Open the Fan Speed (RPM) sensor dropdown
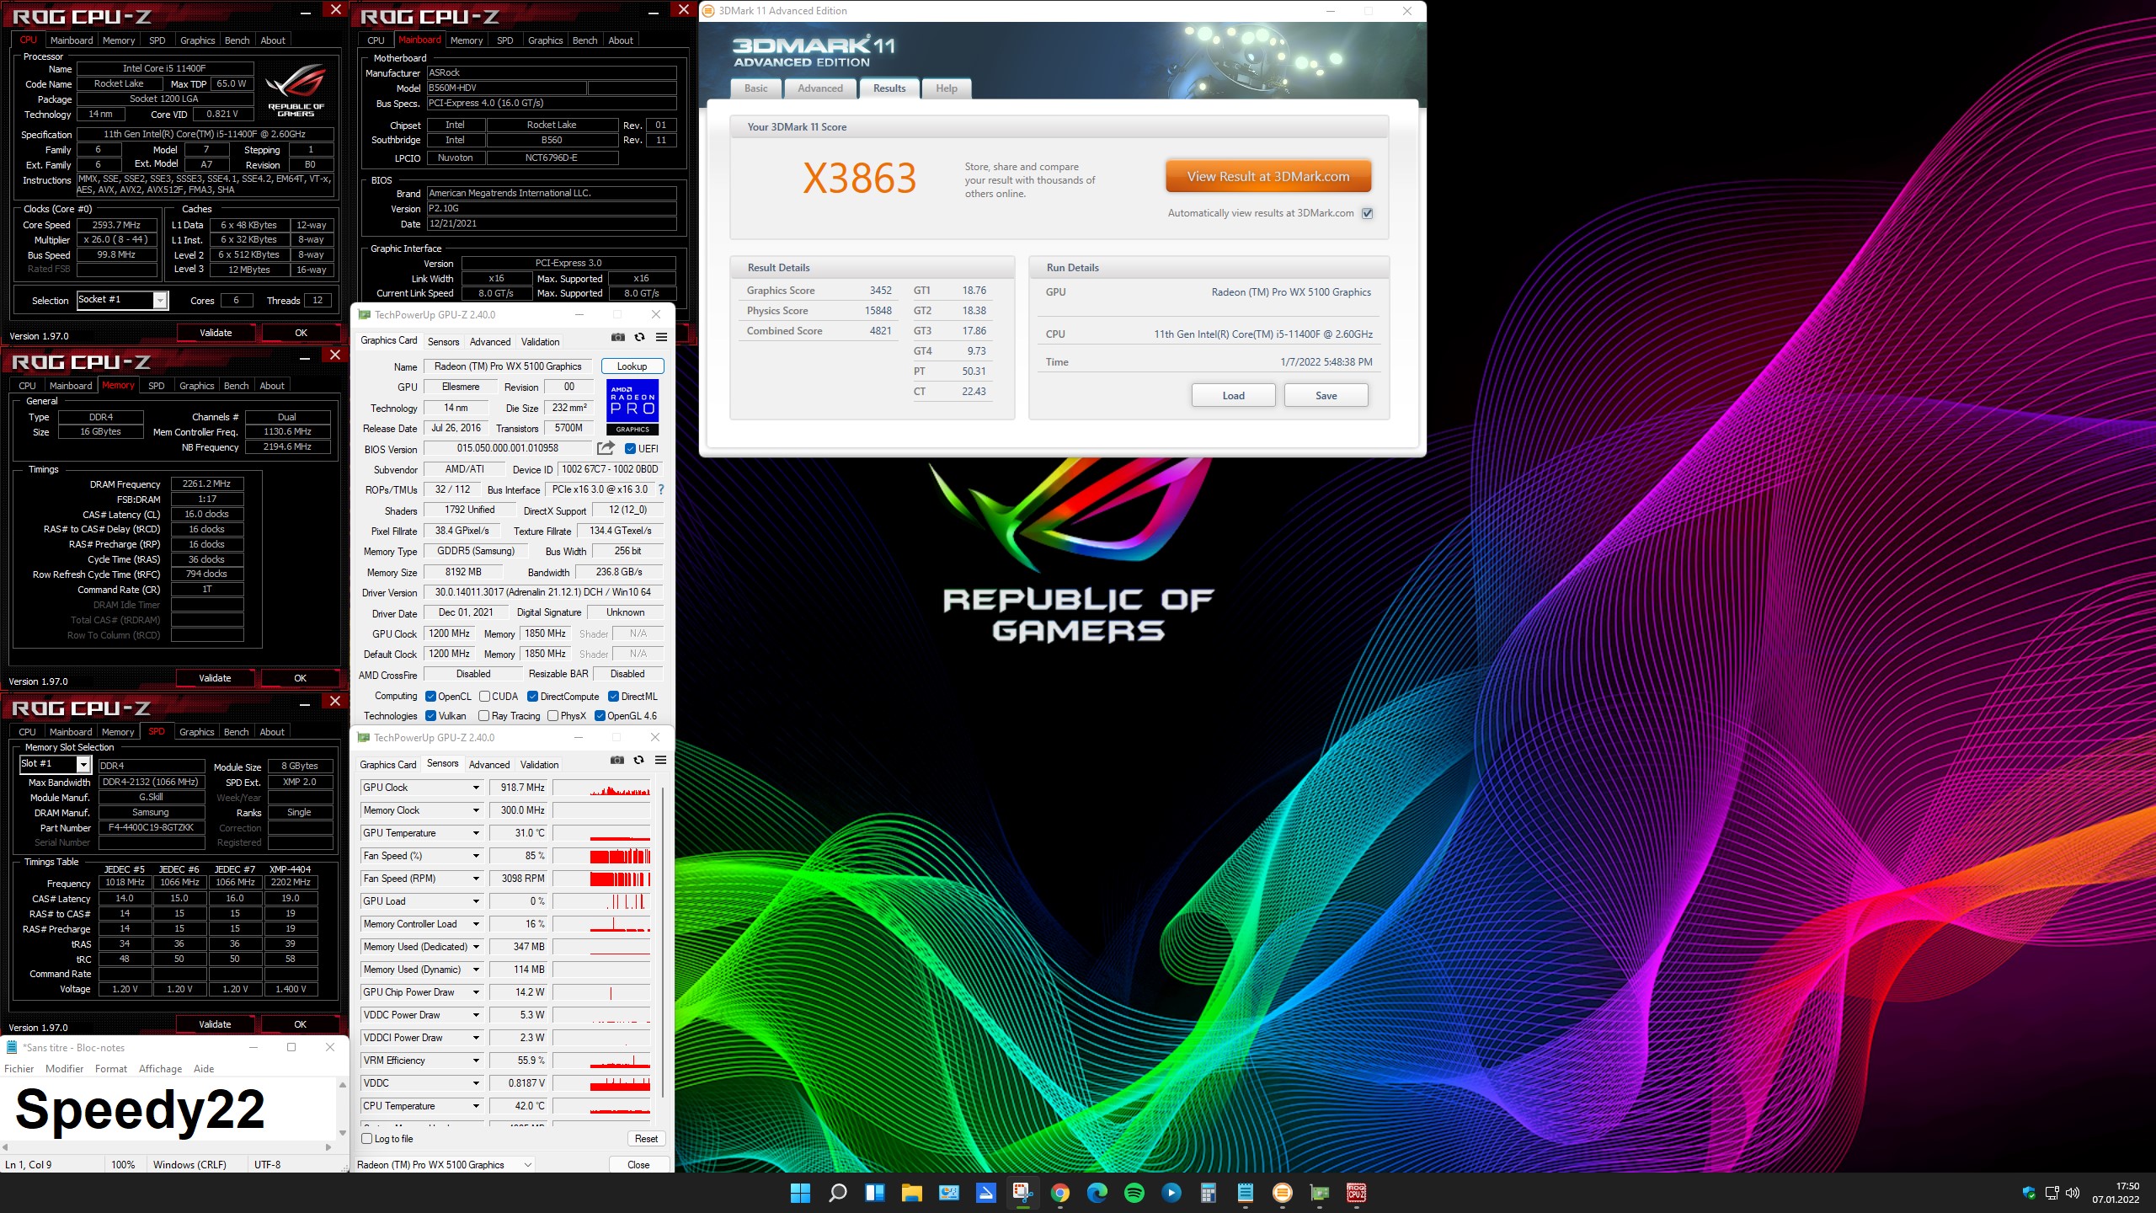 coord(476,879)
